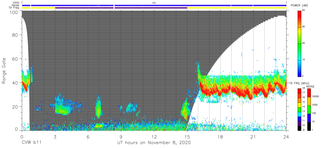Click noise scale value 1000
Image resolution: width=322 pixels, height=148 pixels.
pos(314,105)
